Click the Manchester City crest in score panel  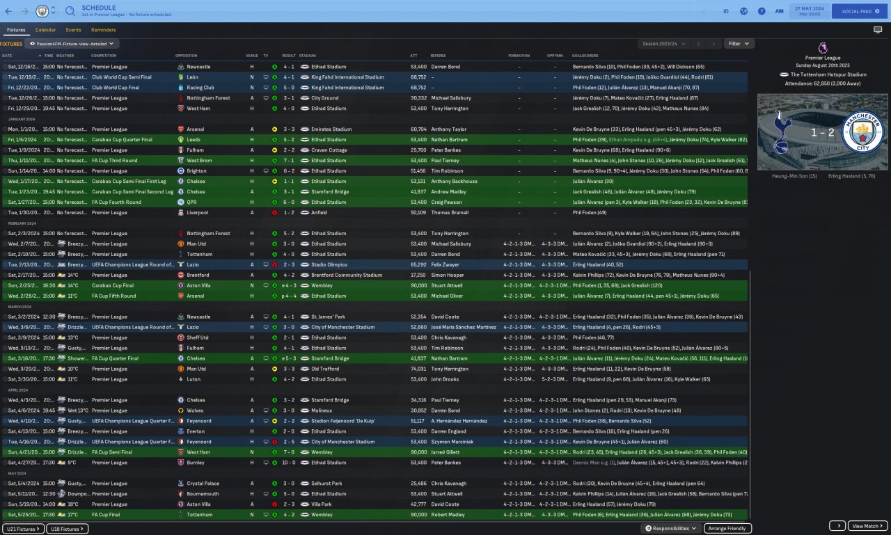pyautogui.click(x=862, y=132)
